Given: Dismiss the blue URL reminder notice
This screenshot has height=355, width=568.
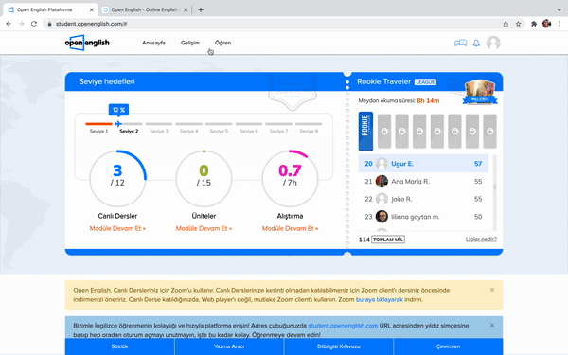Looking at the screenshot, I should coord(492,326).
